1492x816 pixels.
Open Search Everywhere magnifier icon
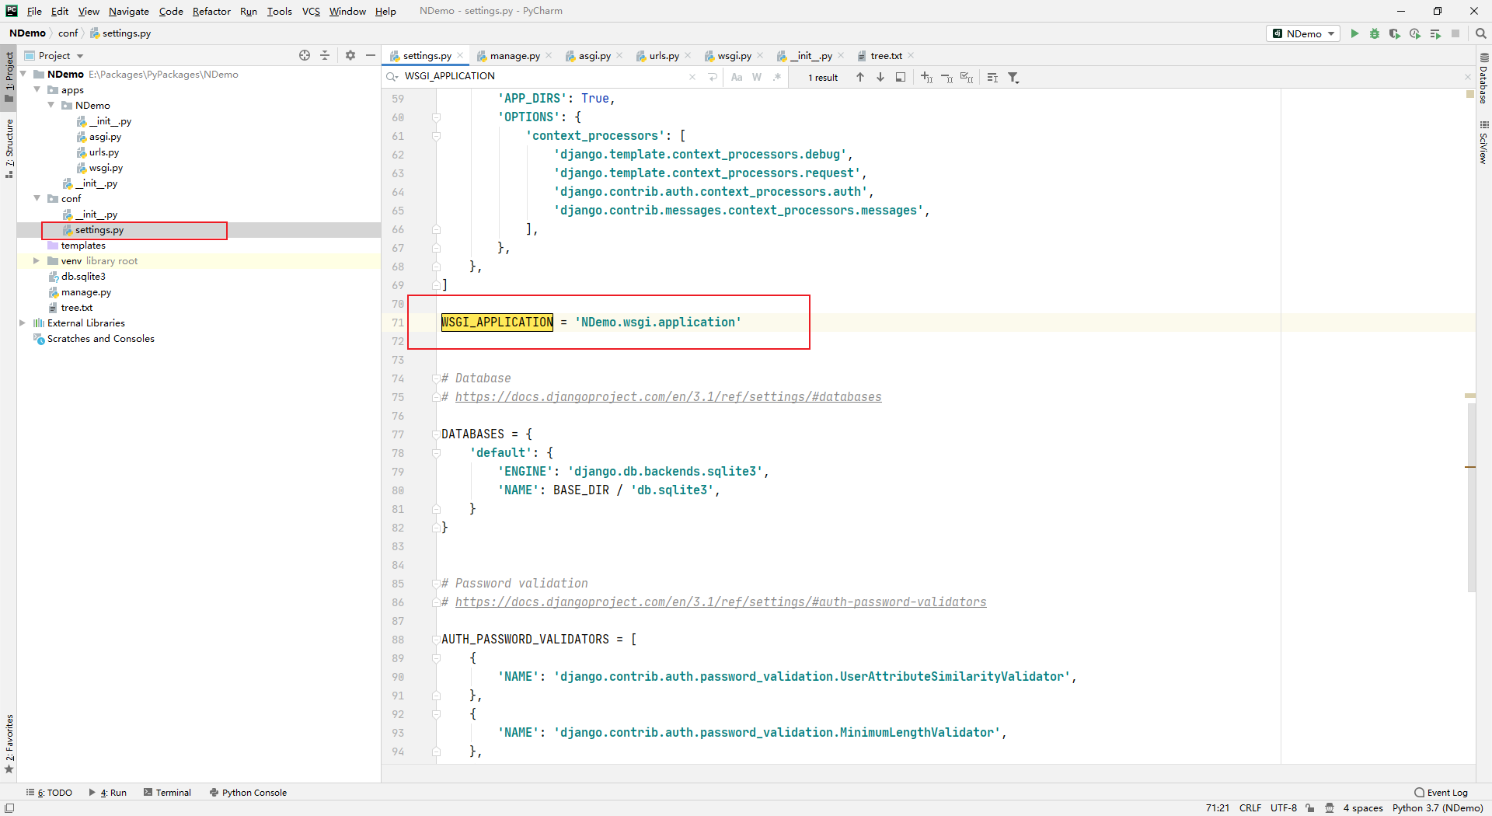1481,33
